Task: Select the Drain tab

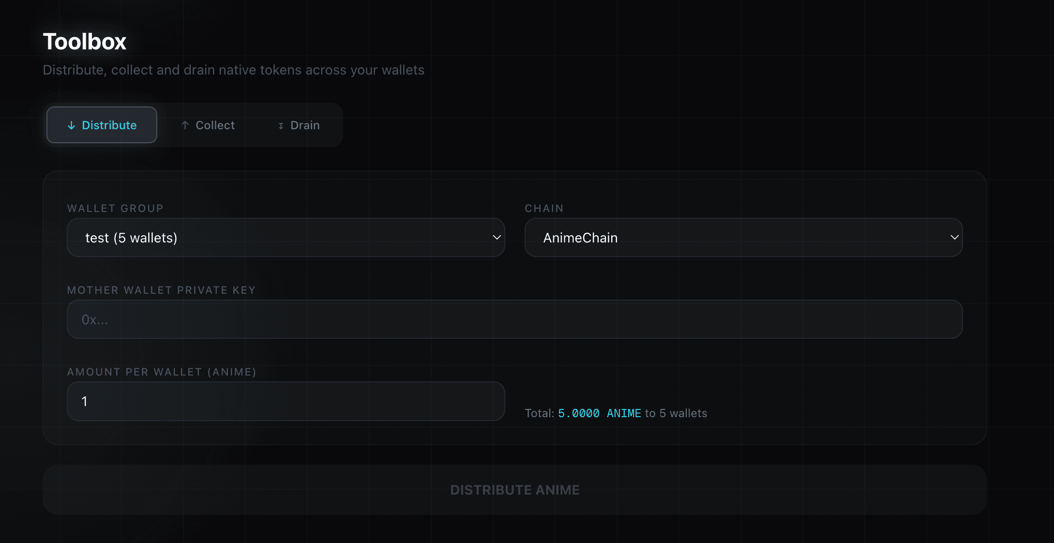Action: click(299, 125)
